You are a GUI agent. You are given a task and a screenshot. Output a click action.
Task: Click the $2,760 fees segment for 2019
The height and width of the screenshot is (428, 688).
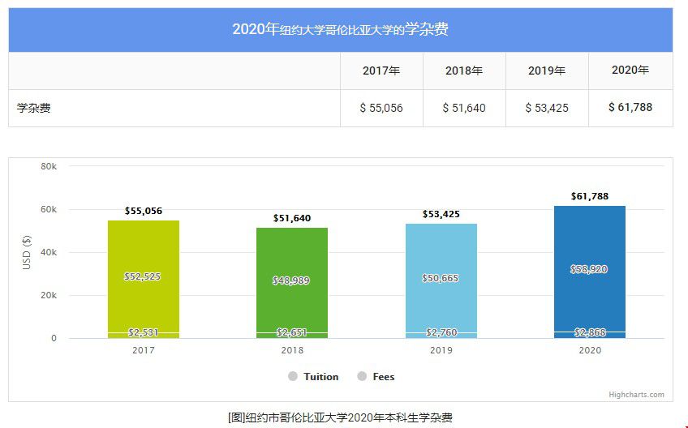click(x=441, y=336)
